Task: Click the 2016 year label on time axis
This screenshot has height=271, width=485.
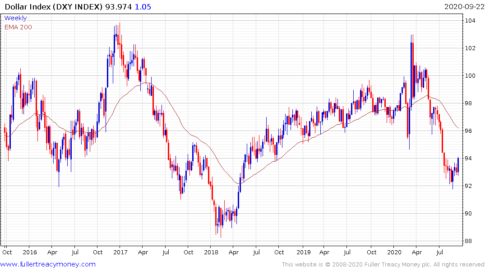Action: [30, 252]
